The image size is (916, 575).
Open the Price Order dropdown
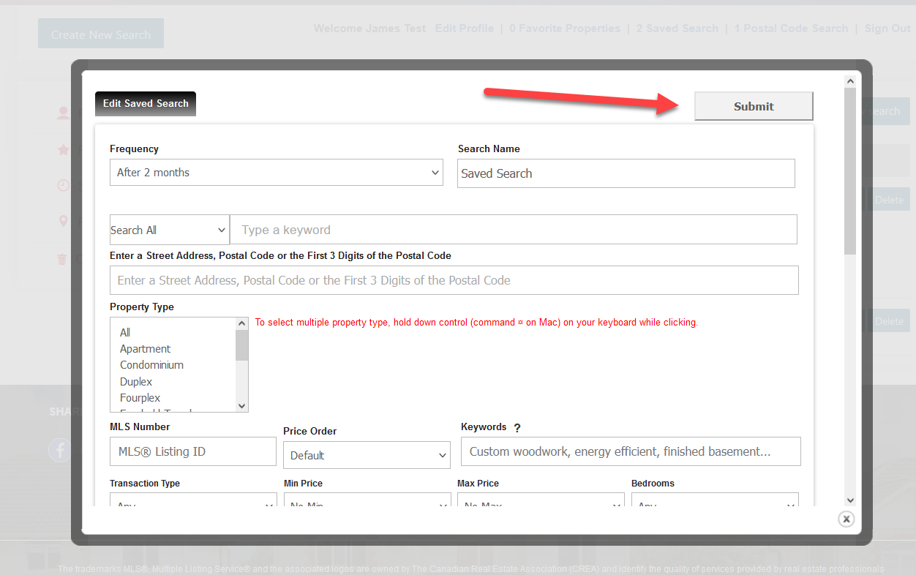tap(367, 455)
